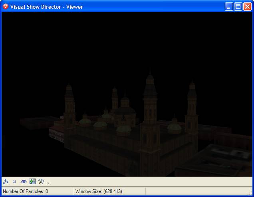Click the 'Number Of Particles: 0' status text
The image size is (254, 197).
tap(26, 191)
